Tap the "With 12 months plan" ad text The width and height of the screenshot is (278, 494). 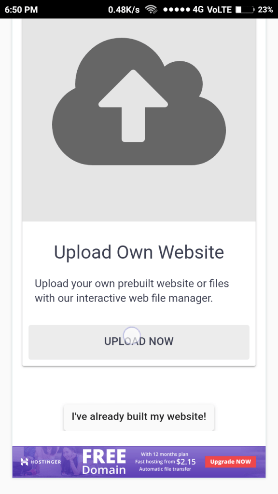pos(165,454)
